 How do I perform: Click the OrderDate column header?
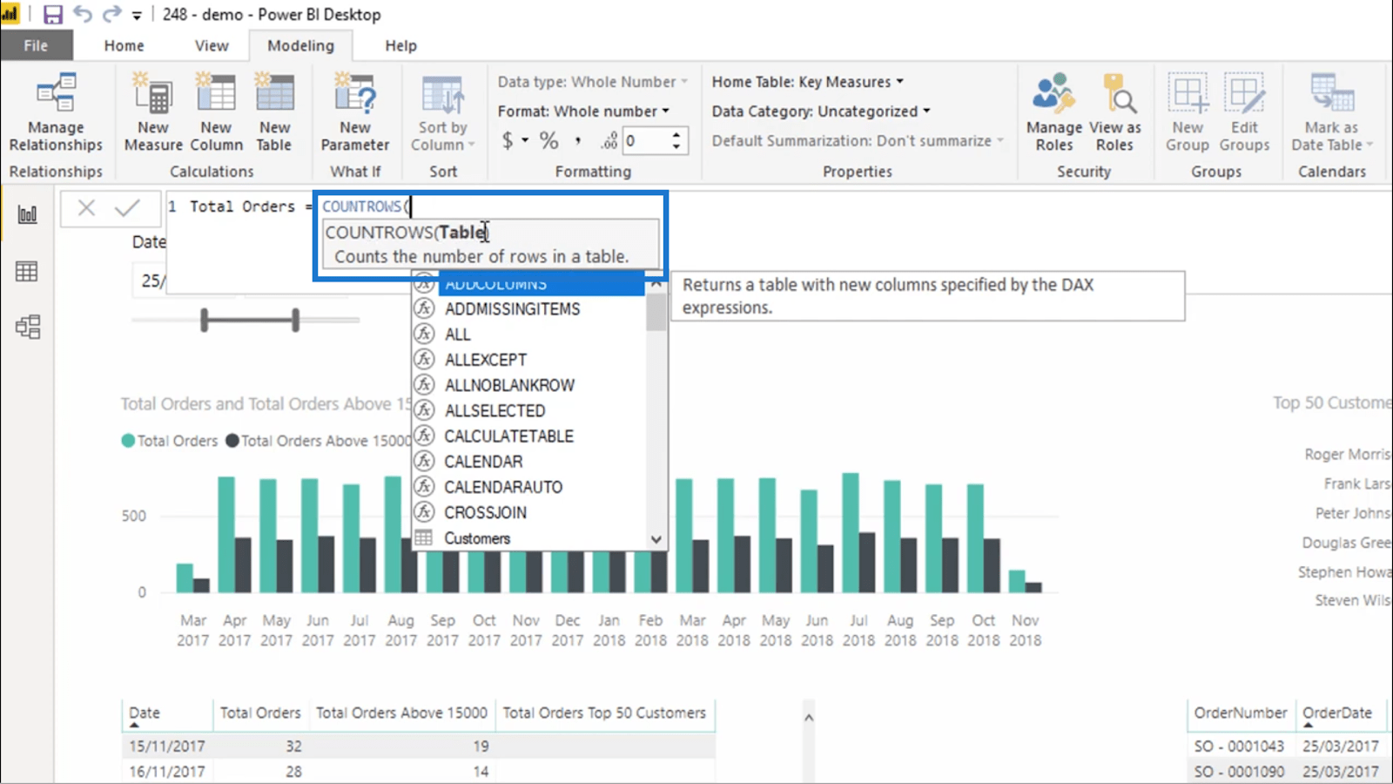1337,713
